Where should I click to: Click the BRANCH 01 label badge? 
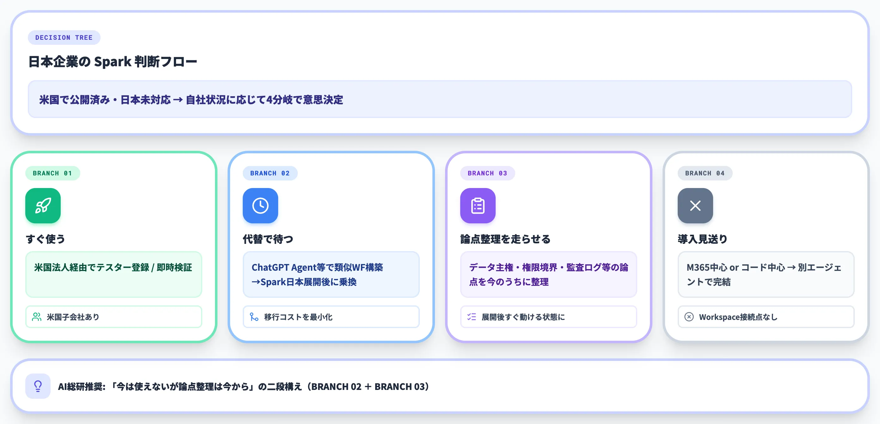pos(52,173)
